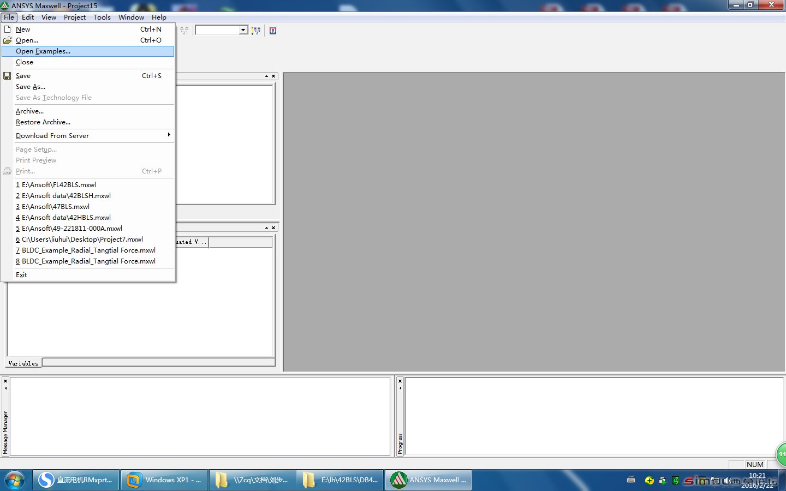Open recent file FL42BLS.mxwl
The width and height of the screenshot is (786, 491).
tap(88, 185)
